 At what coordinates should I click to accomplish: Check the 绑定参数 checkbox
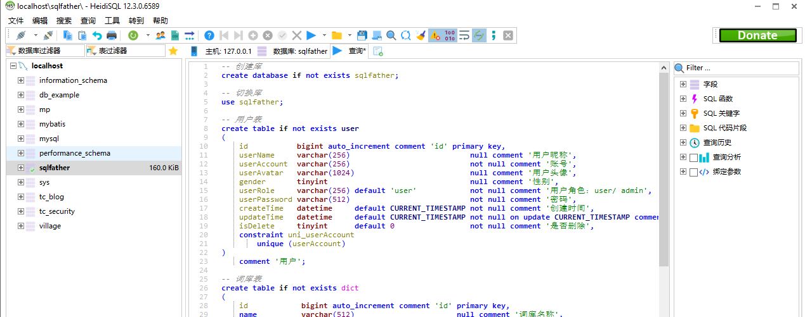[693, 172]
